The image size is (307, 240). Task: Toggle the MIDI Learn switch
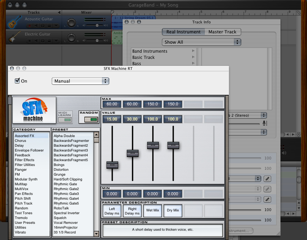65,120
